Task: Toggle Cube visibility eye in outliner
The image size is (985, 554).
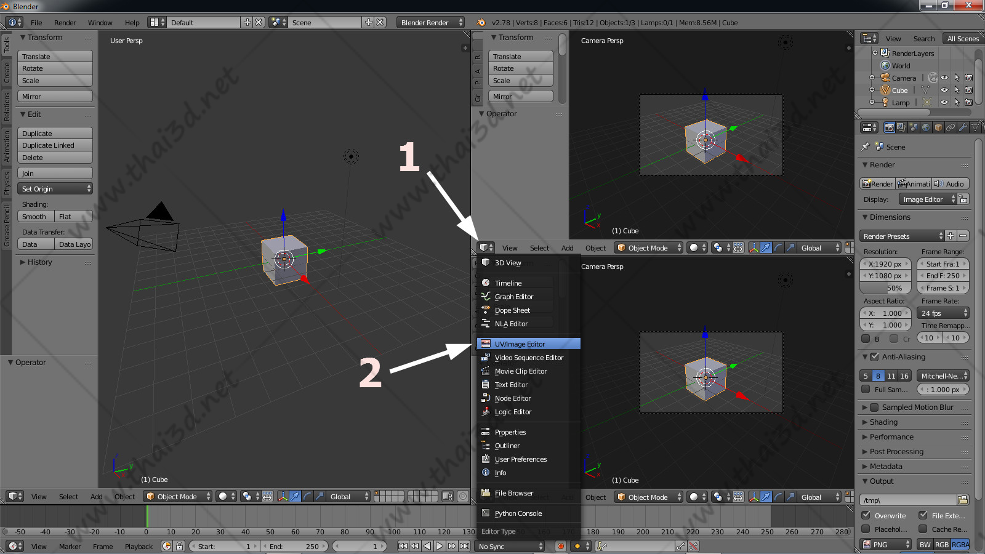Action: [944, 90]
